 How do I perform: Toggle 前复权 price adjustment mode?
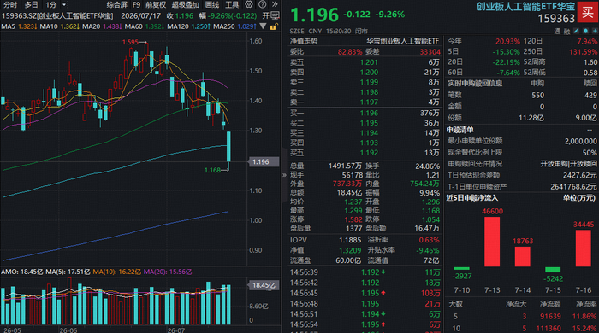pos(156,4)
